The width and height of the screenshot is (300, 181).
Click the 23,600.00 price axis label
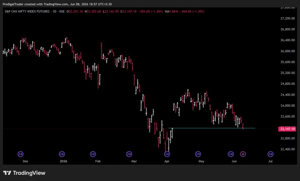coord(288,116)
